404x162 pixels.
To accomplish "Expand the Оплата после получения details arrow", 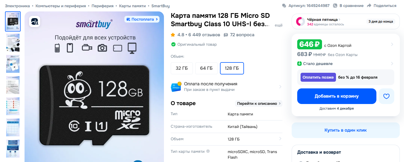I will coord(280,87).
